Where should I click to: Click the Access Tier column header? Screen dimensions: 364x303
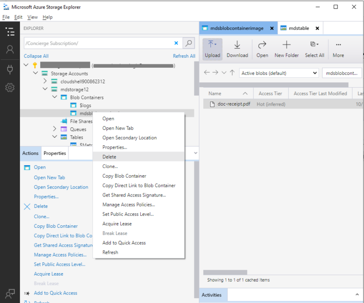(x=271, y=93)
